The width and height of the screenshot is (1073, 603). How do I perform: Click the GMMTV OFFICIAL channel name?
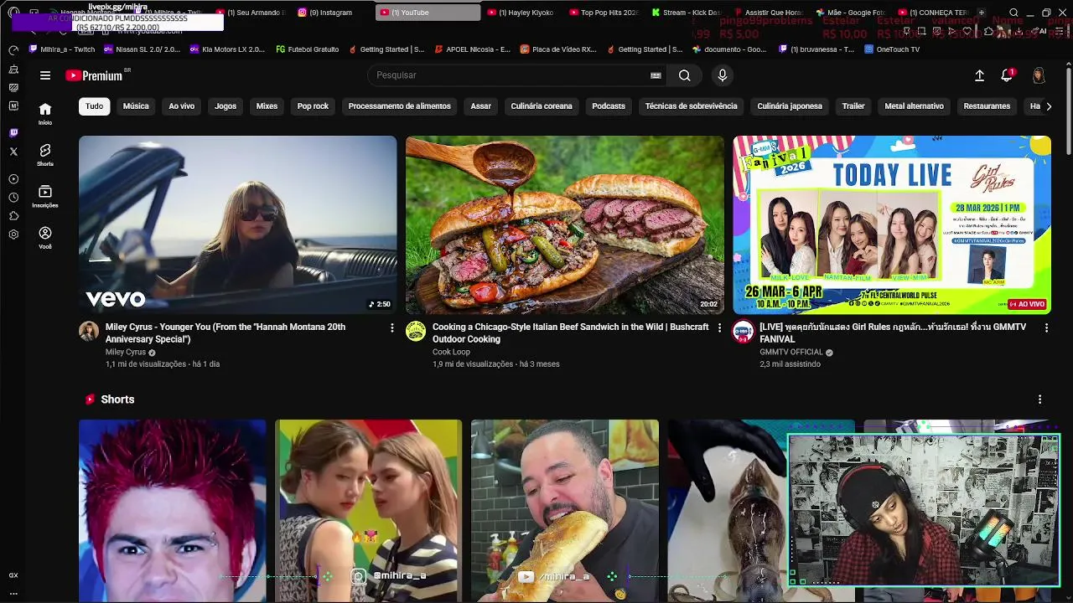tap(791, 352)
